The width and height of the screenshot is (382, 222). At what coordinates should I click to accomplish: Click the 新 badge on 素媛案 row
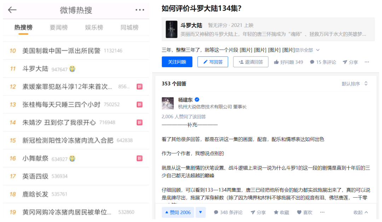(x=140, y=87)
